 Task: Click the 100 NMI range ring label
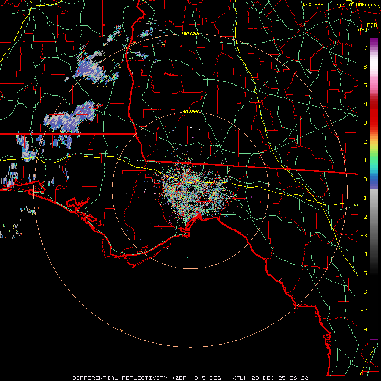coord(190,33)
